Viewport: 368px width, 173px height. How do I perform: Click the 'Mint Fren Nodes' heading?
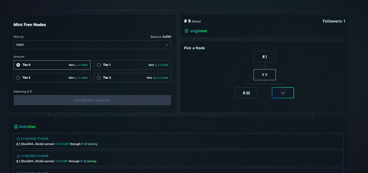coord(30,25)
